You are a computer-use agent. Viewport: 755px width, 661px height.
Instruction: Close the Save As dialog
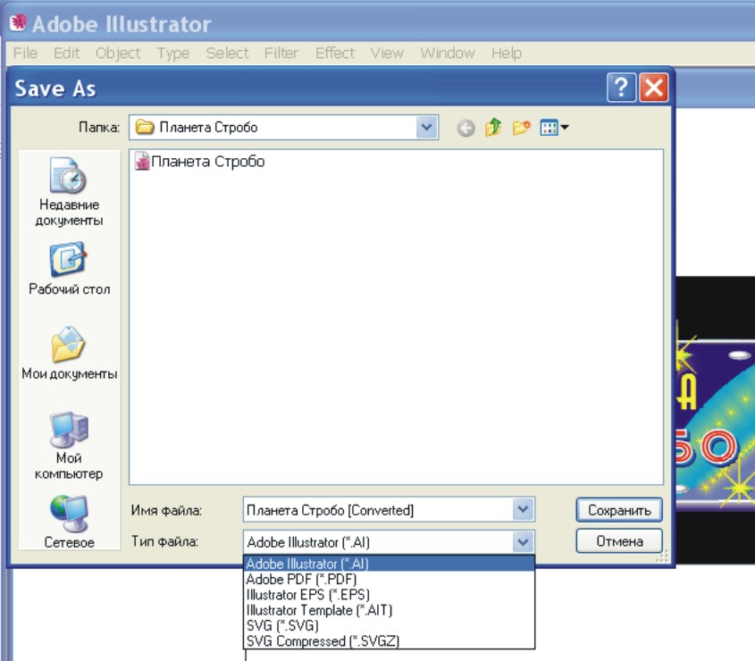[653, 88]
